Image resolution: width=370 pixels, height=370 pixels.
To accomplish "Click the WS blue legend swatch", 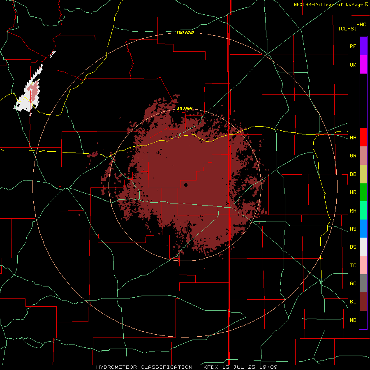I will pos(363,229).
